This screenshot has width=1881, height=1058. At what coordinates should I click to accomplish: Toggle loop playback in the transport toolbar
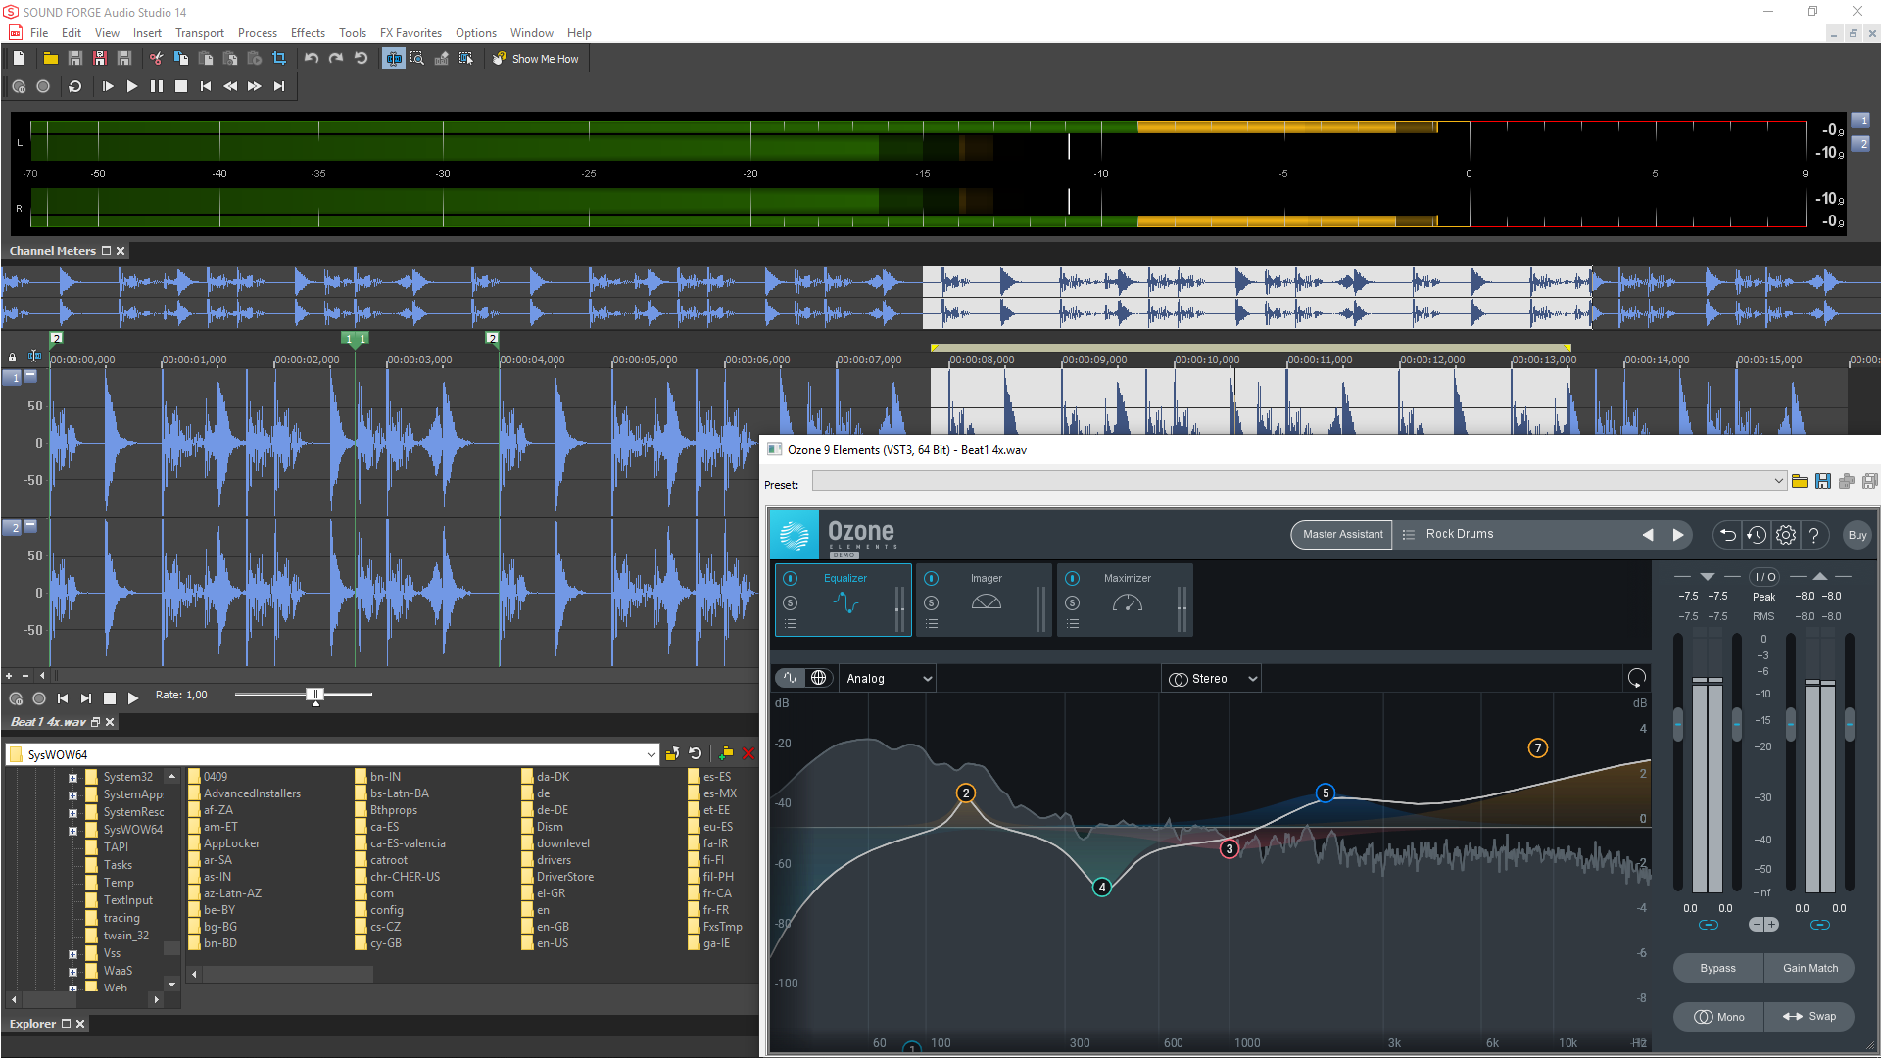pyautogui.click(x=74, y=86)
